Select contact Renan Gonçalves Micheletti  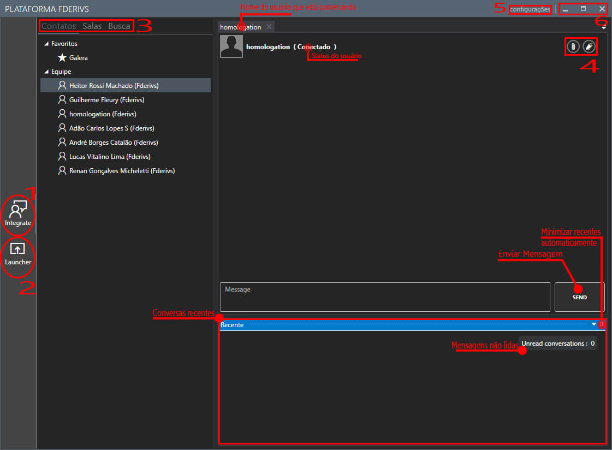pos(121,171)
